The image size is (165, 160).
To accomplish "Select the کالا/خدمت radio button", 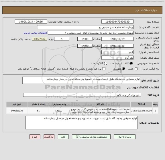I will coord(105,63).
